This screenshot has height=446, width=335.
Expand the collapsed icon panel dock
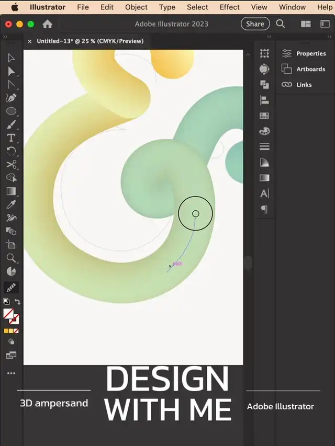tap(270, 37)
